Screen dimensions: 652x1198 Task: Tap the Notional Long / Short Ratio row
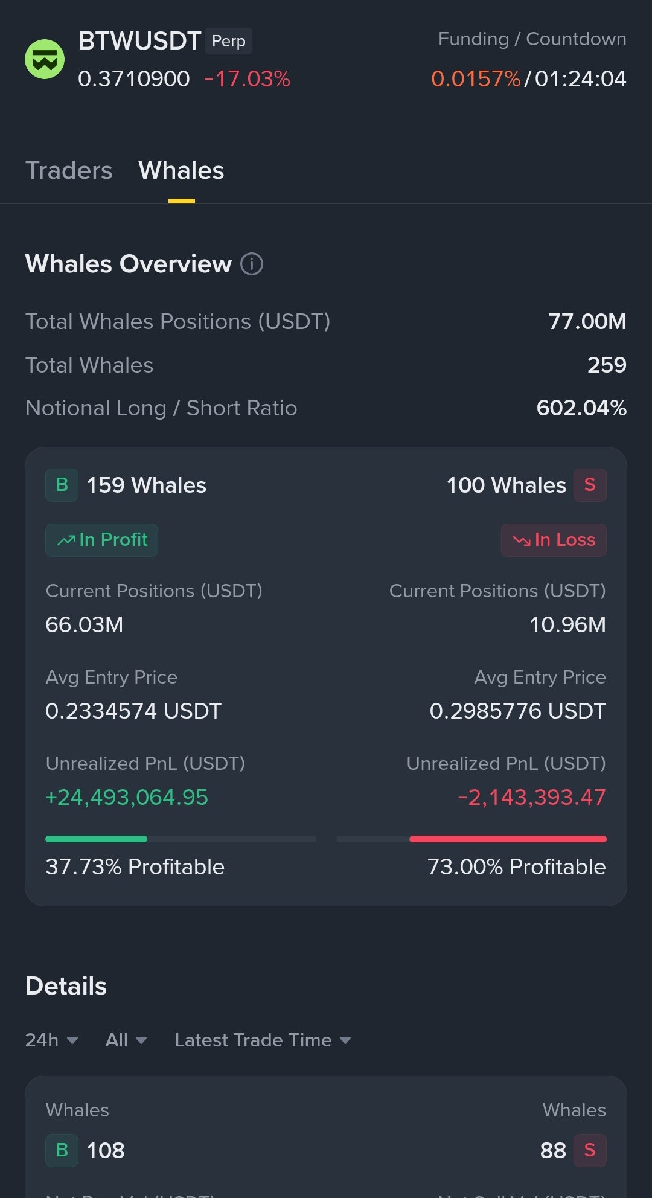point(326,408)
